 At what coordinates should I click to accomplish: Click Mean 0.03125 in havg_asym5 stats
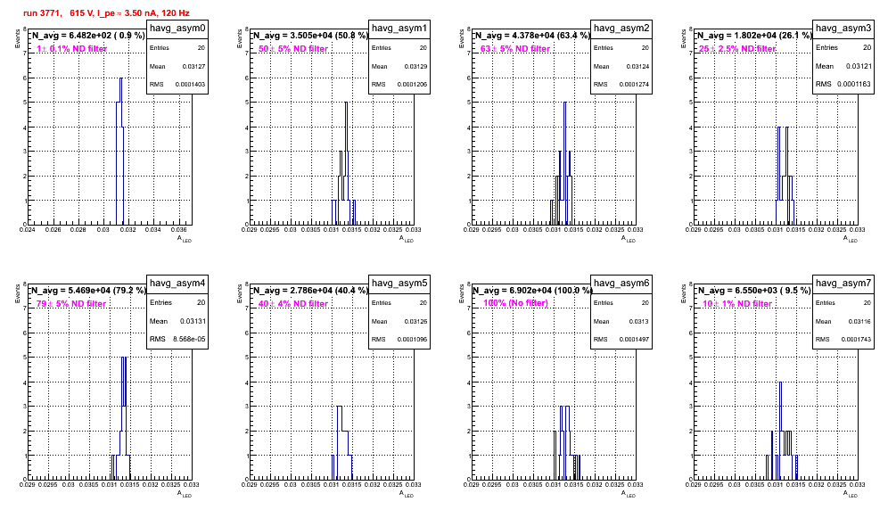tap(399, 321)
